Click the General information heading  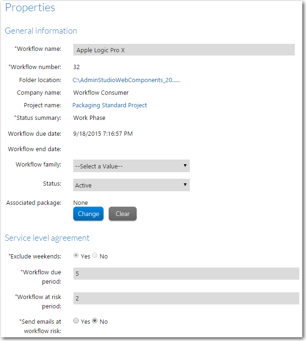click(x=41, y=31)
